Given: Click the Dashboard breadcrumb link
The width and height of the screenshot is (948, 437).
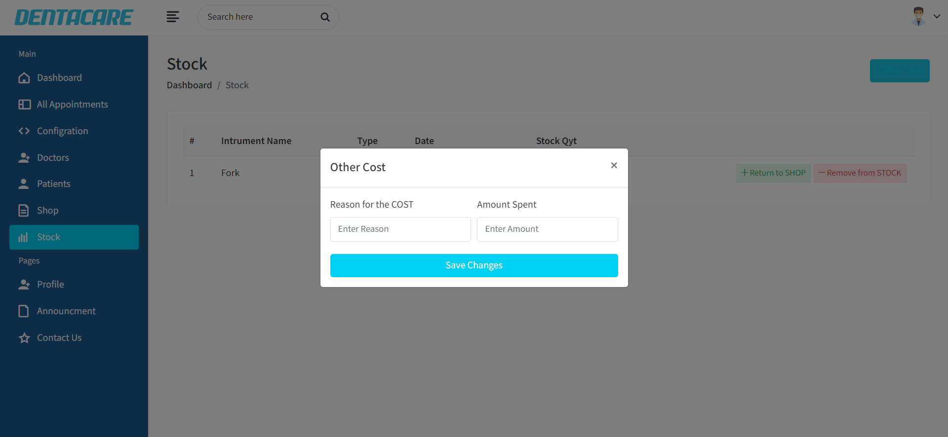Looking at the screenshot, I should (189, 85).
